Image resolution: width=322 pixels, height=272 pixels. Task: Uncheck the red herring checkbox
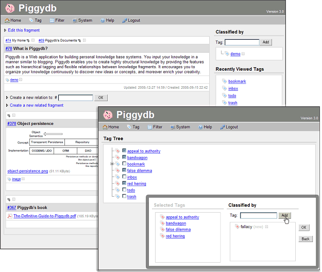(124, 183)
